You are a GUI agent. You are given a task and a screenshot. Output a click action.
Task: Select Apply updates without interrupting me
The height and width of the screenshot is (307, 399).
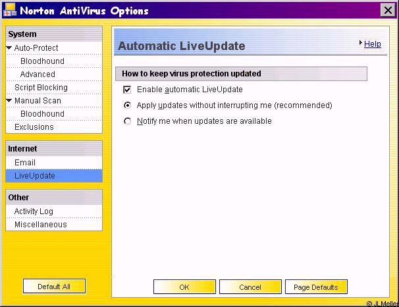click(x=127, y=105)
